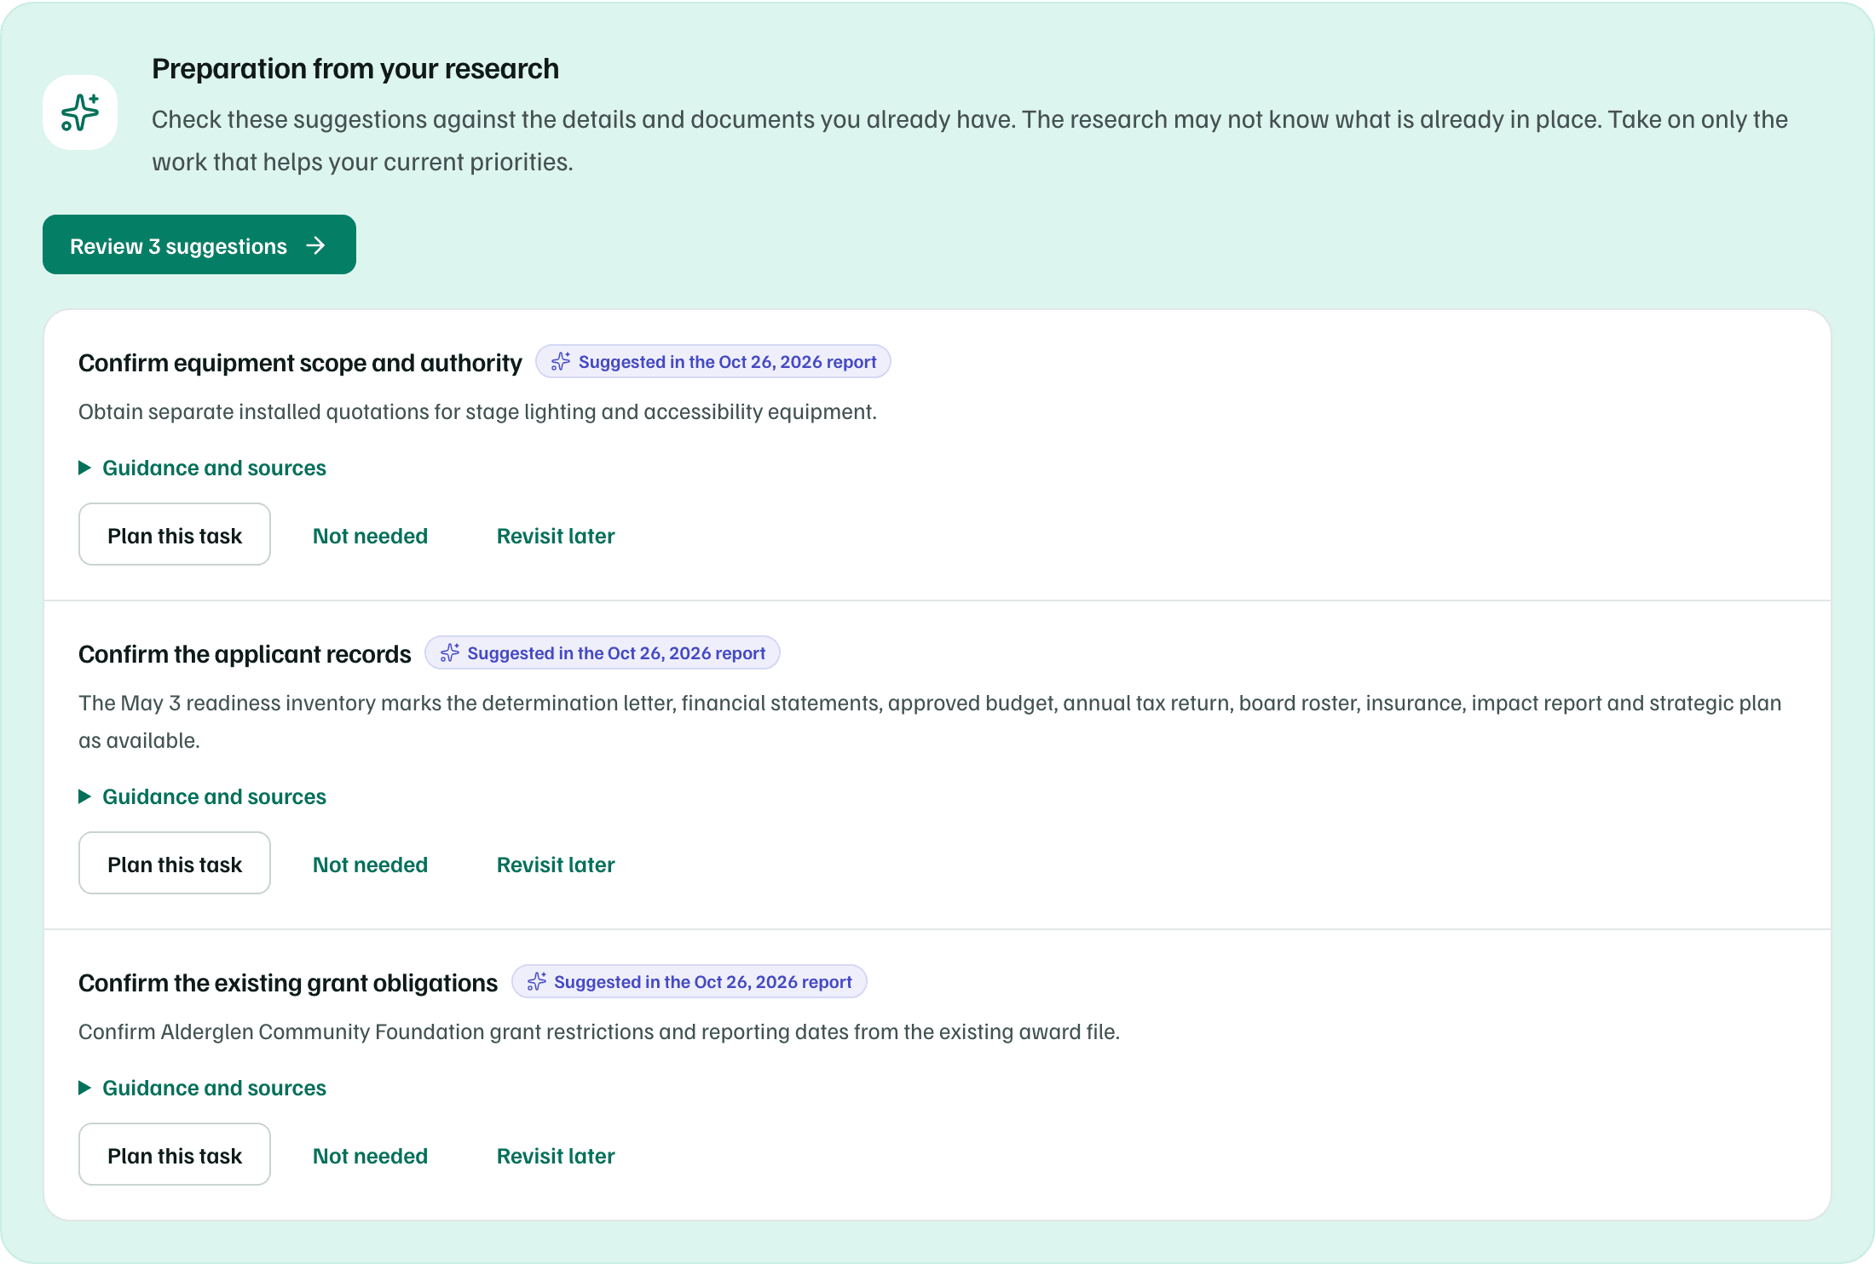Image resolution: width=1875 pixels, height=1264 pixels.
Task: Click the heading Confirm equipment scope and authority
Action: coord(300,363)
